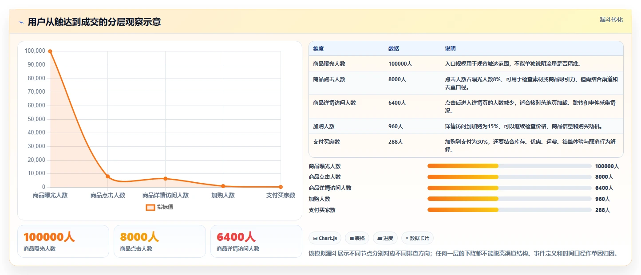Click the 6400人 table cell
This screenshot has height=275, width=641.
[x=397, y=103]
